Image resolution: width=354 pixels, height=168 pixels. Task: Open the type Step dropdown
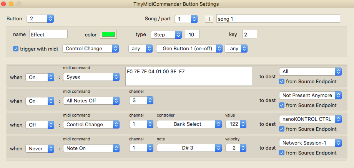[x=166, y=35]
